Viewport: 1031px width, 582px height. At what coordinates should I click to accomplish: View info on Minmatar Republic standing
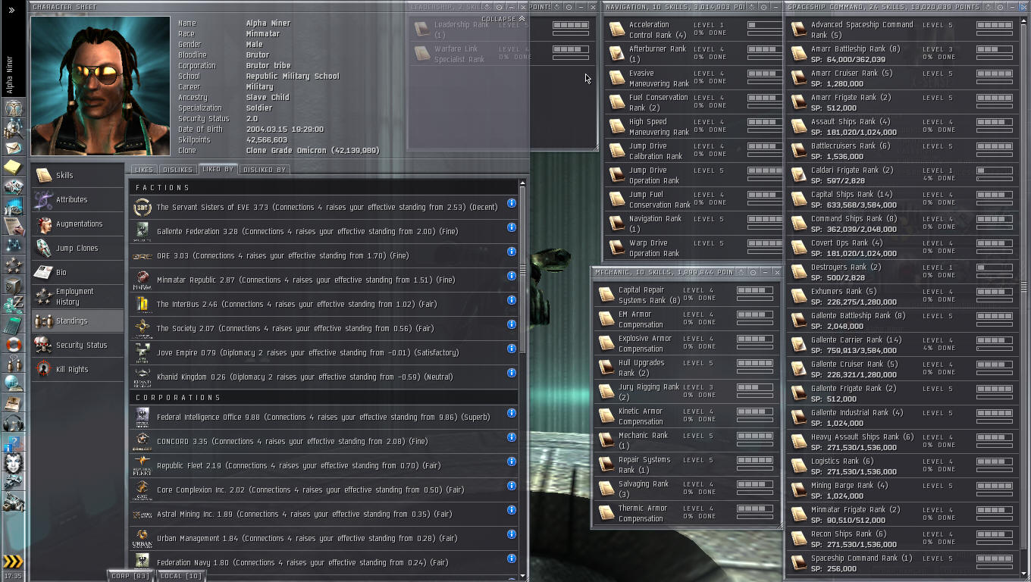(512, 276)
